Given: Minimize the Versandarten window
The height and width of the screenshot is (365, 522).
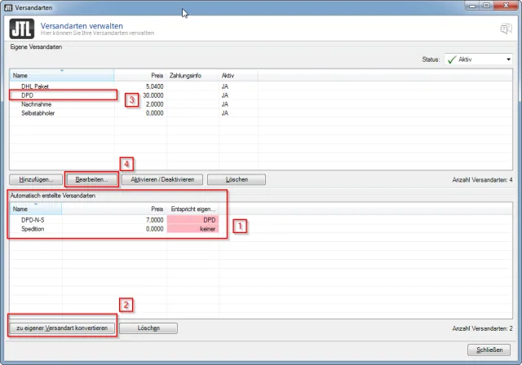Looking at the screenshot, I should (472, 6).
